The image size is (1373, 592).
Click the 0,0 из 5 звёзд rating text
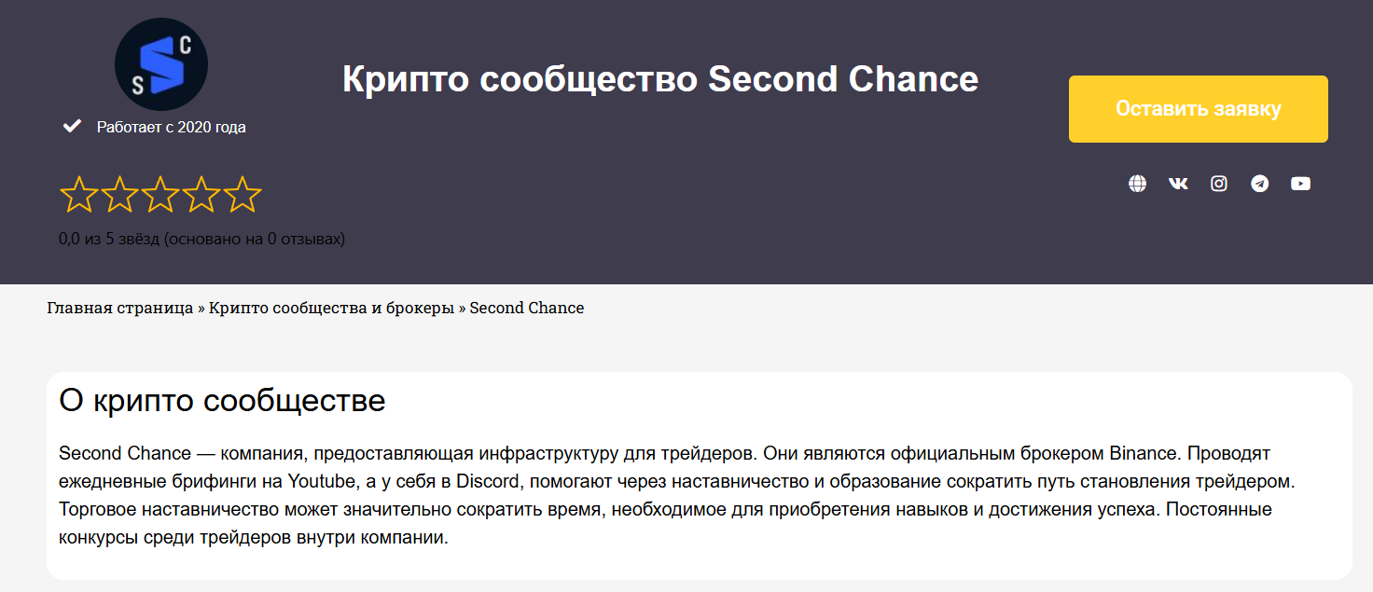tap(201, 239)
